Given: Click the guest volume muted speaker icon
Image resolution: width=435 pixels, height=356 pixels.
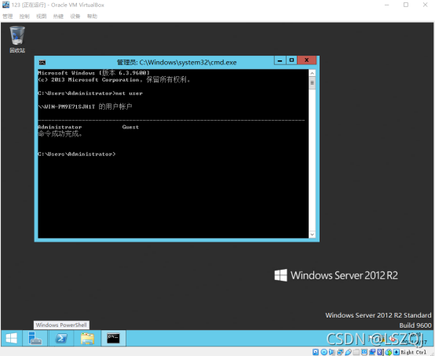Looking at the screenshot, I should coord(392,338).
